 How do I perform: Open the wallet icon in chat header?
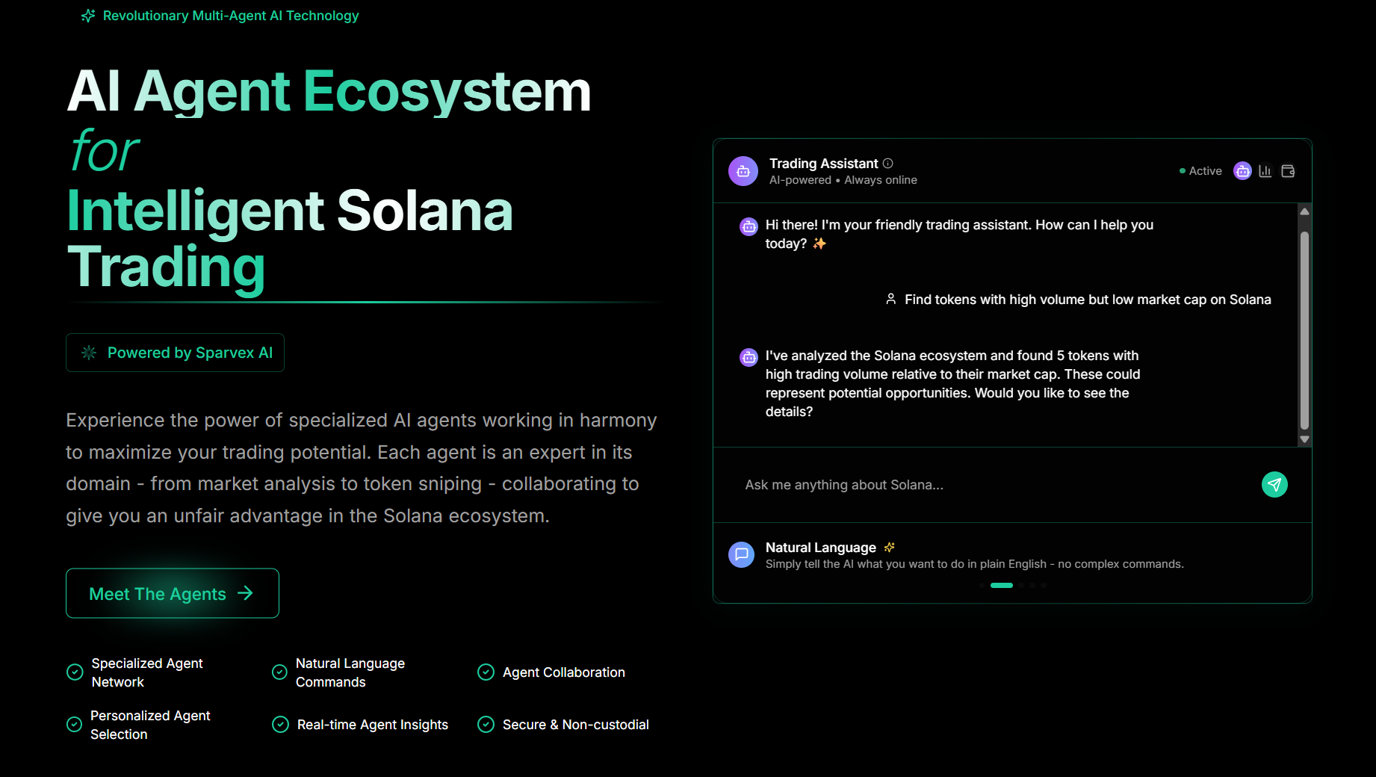(x=1288, y=171)
